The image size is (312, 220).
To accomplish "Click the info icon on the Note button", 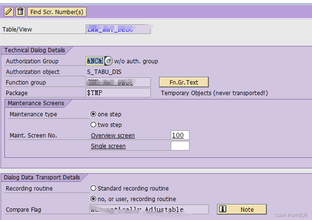I will click(x=223, y=209).
